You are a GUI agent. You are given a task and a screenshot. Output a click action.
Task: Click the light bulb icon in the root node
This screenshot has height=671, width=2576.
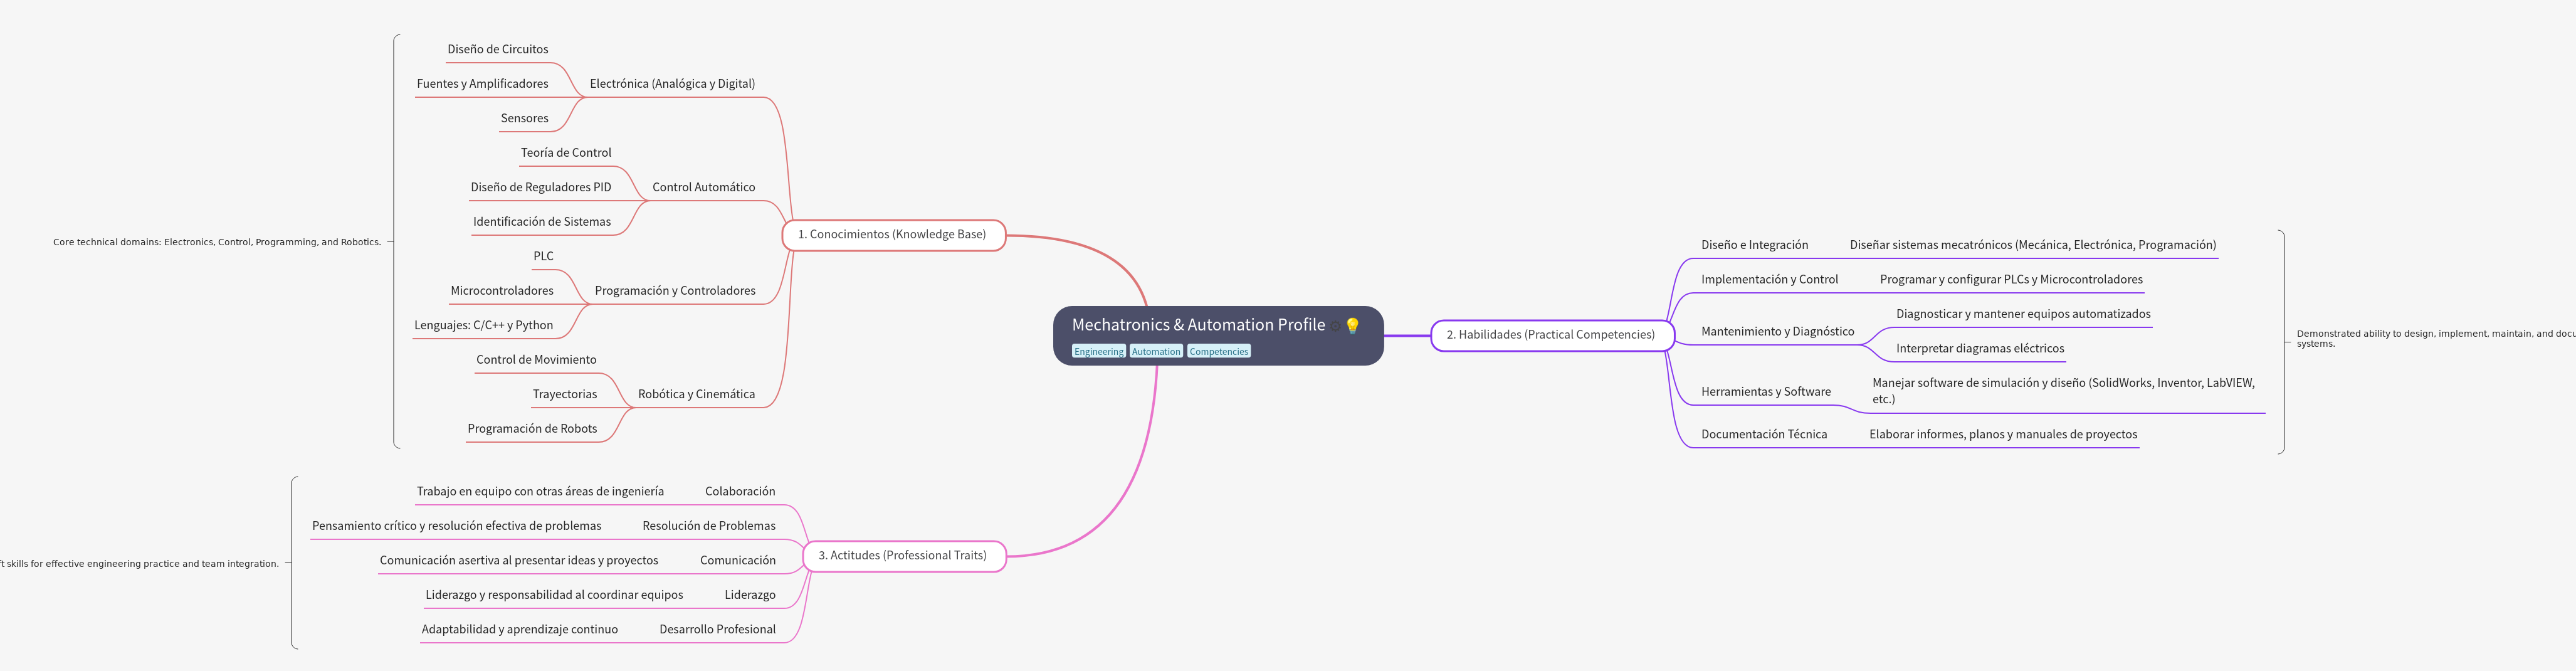click(x=1353, y=326)
